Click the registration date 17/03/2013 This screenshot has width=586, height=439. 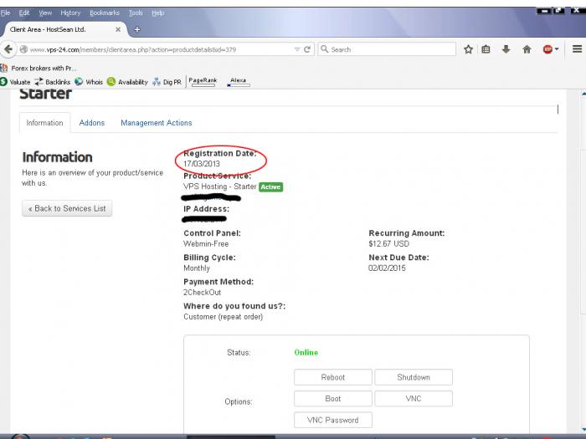point(202,164)
